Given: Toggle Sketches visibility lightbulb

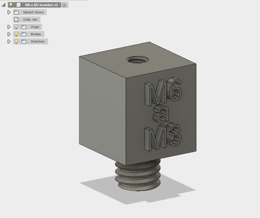Looking at the screenshot, I should tap(16, 41).
